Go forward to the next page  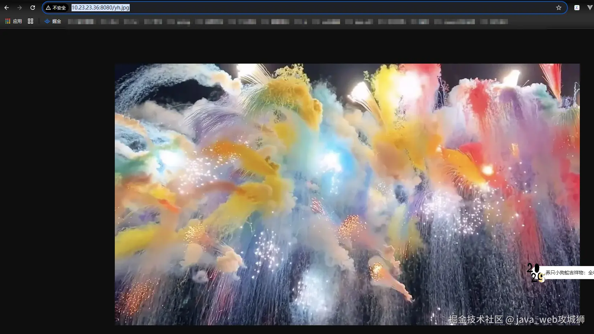(x=20, y=8)
